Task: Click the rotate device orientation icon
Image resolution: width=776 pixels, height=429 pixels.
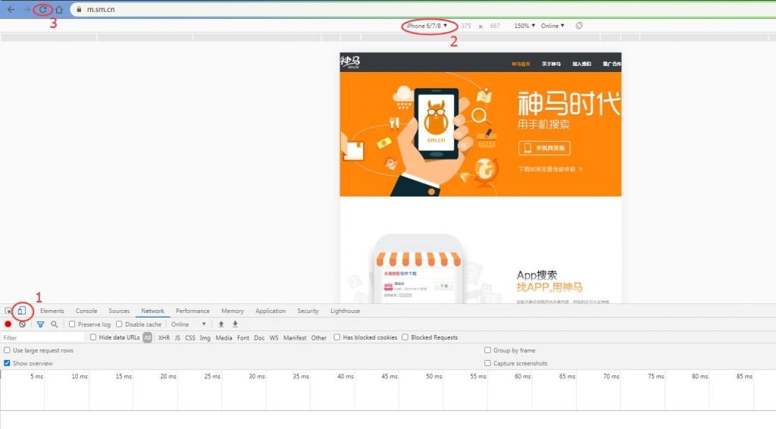Action: (579, 26)
